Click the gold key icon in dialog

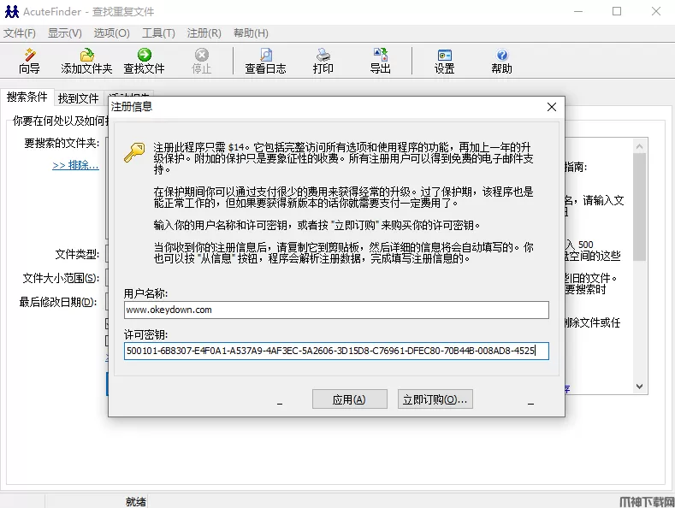134,152
